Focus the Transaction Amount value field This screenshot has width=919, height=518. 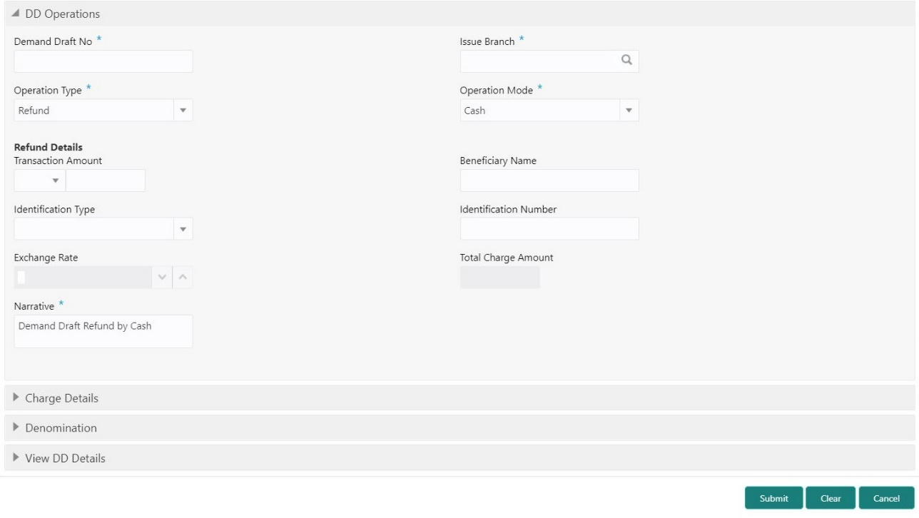pyautogui.click(x=106, y=181)
